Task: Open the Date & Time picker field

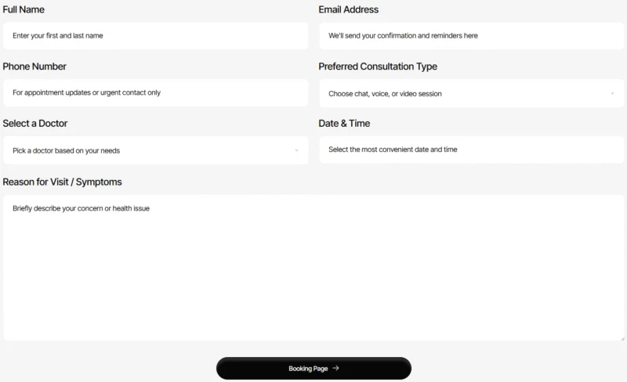Action: pyautogui.click(x=472, y=150)
